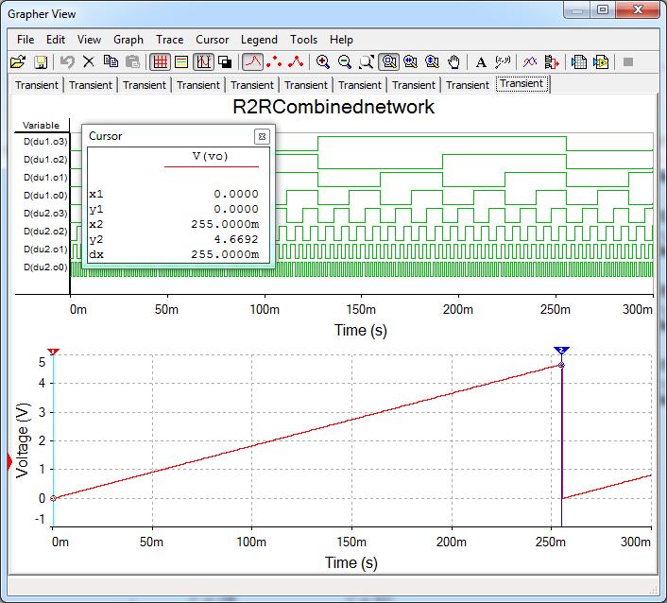This screenshot has width=667, height=603.
Task: Click the red Voltage-axis arrow marker
Action: 10,462
